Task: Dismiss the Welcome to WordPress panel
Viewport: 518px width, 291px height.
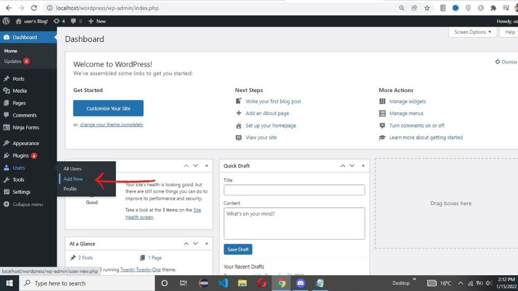Action: (506, 62)
